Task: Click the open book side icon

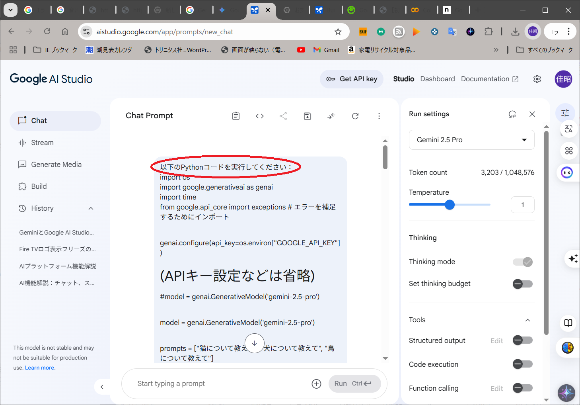Action: (568, 323)
